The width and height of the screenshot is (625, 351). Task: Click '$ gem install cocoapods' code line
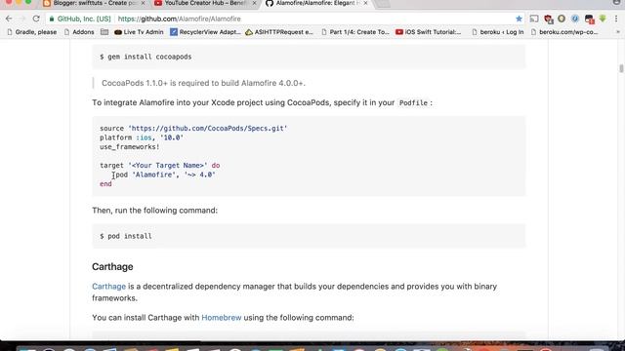click(x=146, y=57)
